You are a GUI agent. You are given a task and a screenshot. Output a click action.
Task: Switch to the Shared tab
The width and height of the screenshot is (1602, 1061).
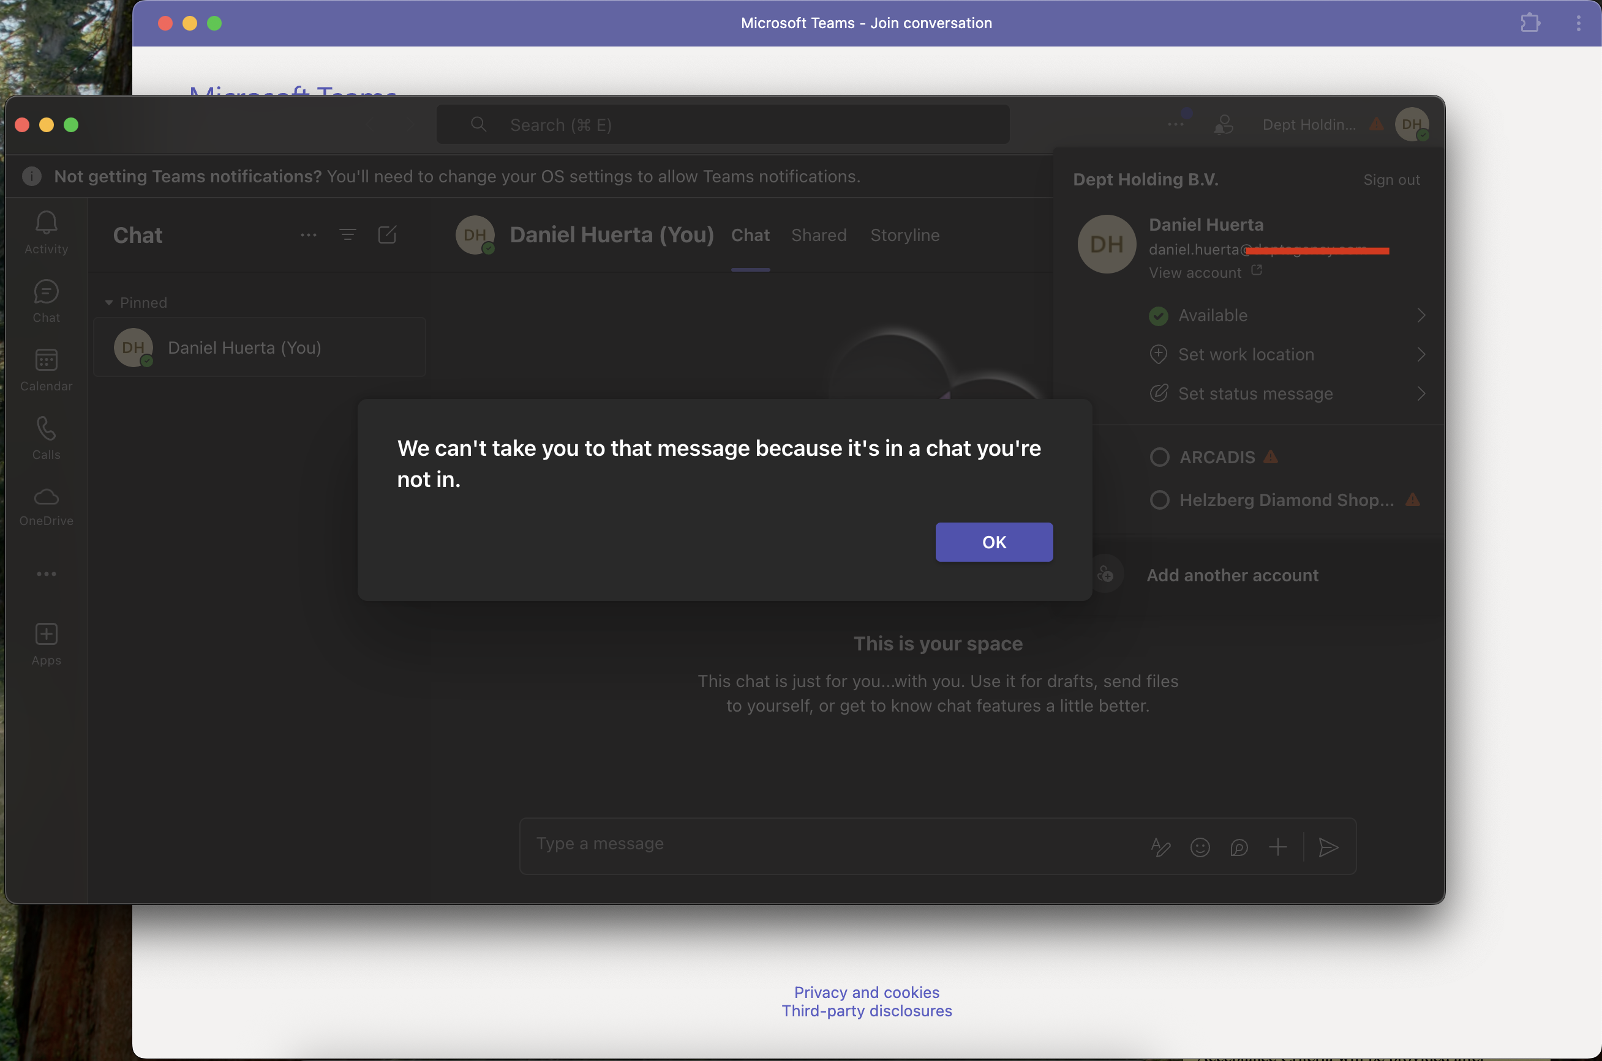(819, 235)
